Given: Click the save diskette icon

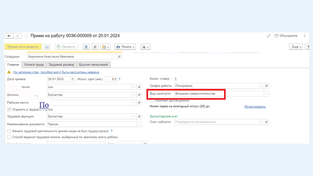Looking at the screenshot, I should (47, 47).
